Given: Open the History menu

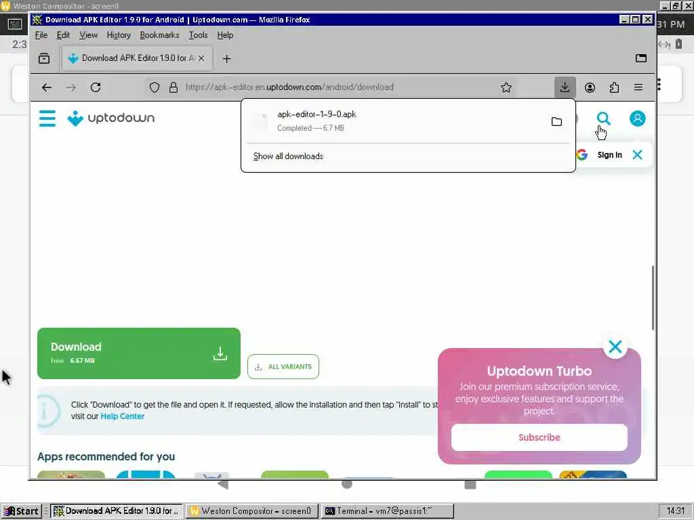Looking at the screenshot, I should point(119,35).
